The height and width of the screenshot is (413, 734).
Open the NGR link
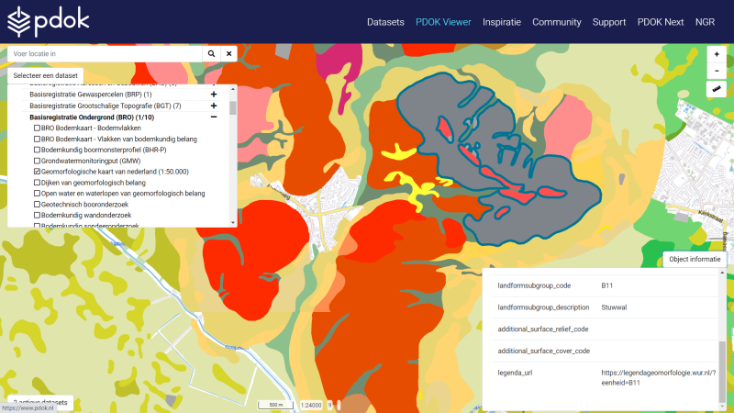click(705, 22)
